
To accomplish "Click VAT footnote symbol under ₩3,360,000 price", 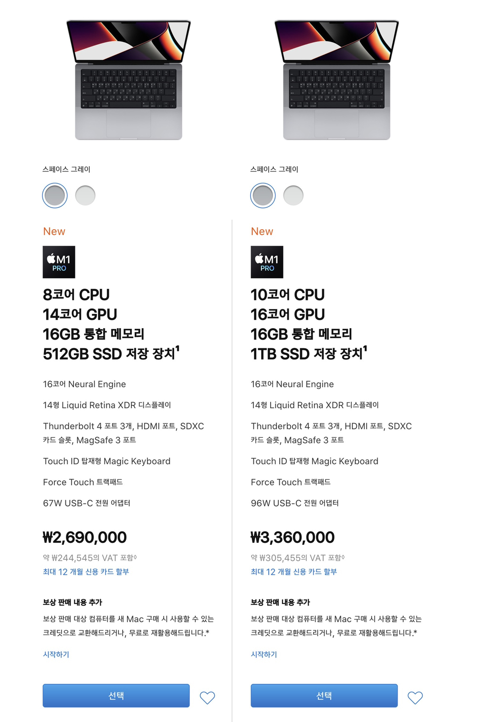I will click(343, 557).
